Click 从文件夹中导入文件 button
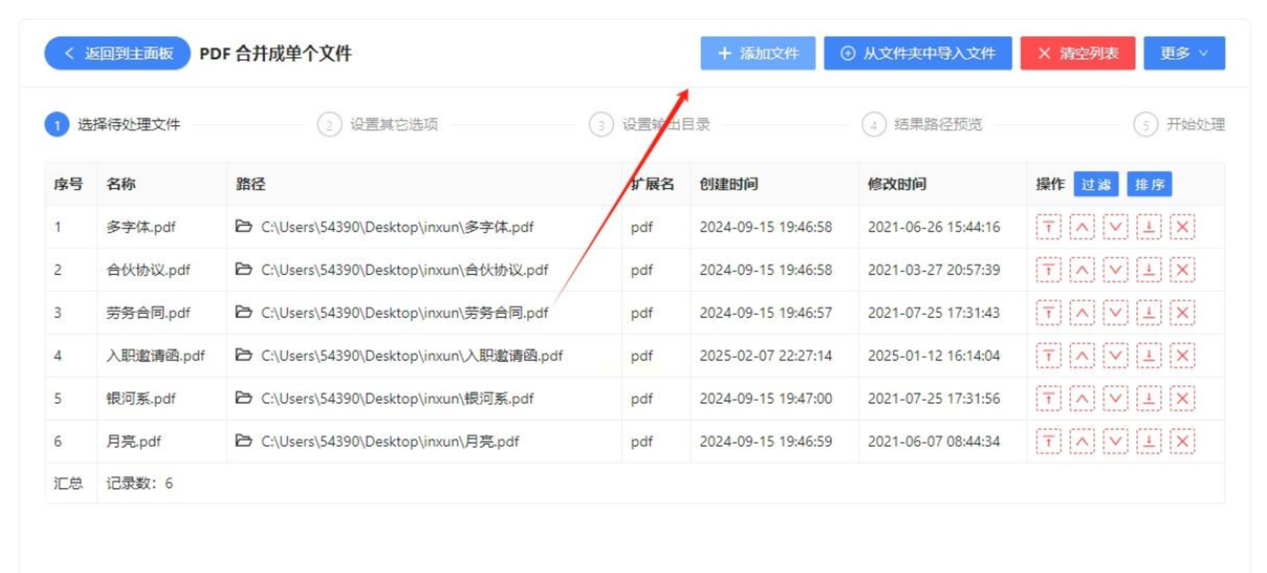This screenshot has width=1267, height=573. point(917,53)
